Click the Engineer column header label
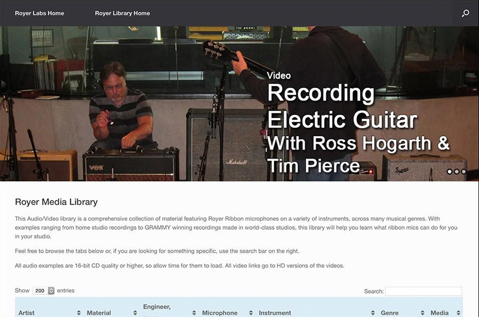The width and height of the screenshot is (479, 317). pos(156,306)
